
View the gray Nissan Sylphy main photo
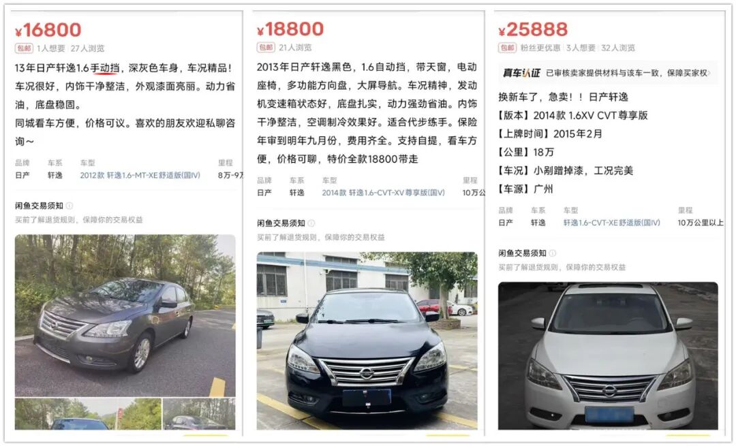tap(125, 315)
